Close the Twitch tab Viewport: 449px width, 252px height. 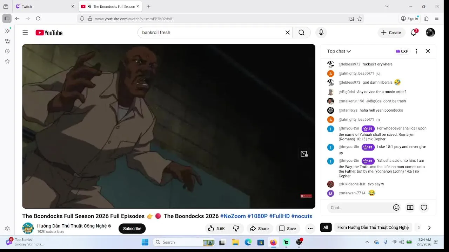pos(73,6)
